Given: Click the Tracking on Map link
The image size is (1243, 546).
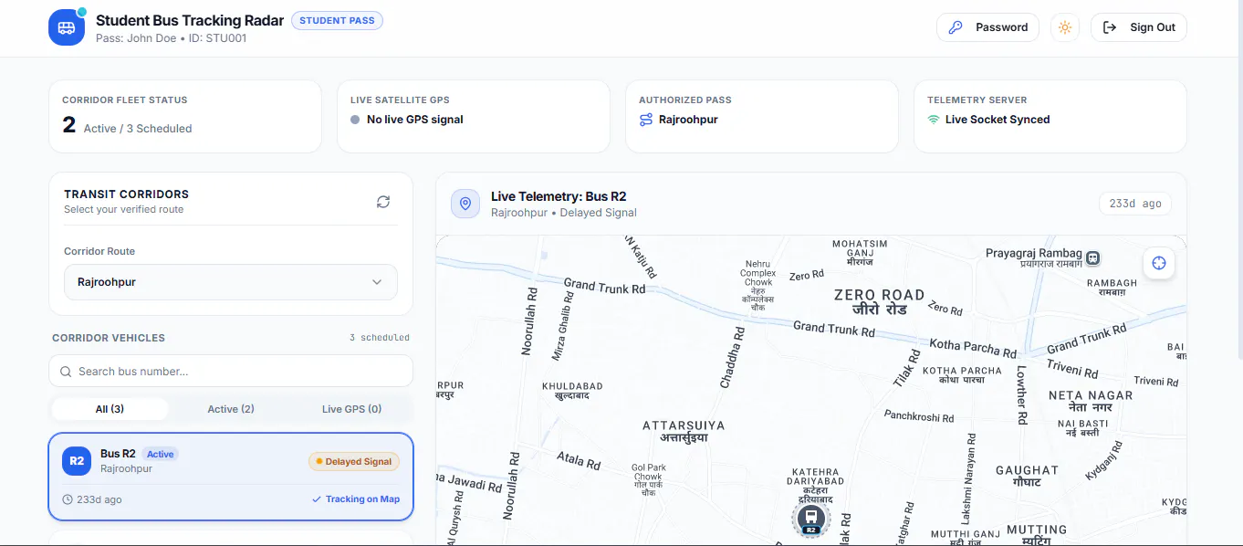Looking at the screenshot, I should 356,499.
